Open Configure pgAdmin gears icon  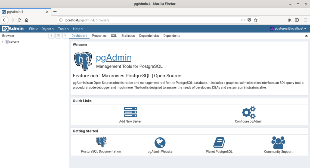[249, 112]
